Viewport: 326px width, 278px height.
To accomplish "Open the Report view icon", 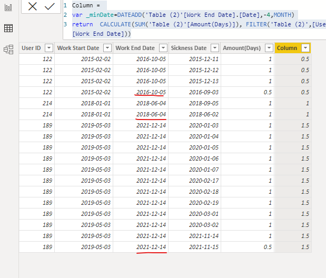I will [x=8, y=7].
